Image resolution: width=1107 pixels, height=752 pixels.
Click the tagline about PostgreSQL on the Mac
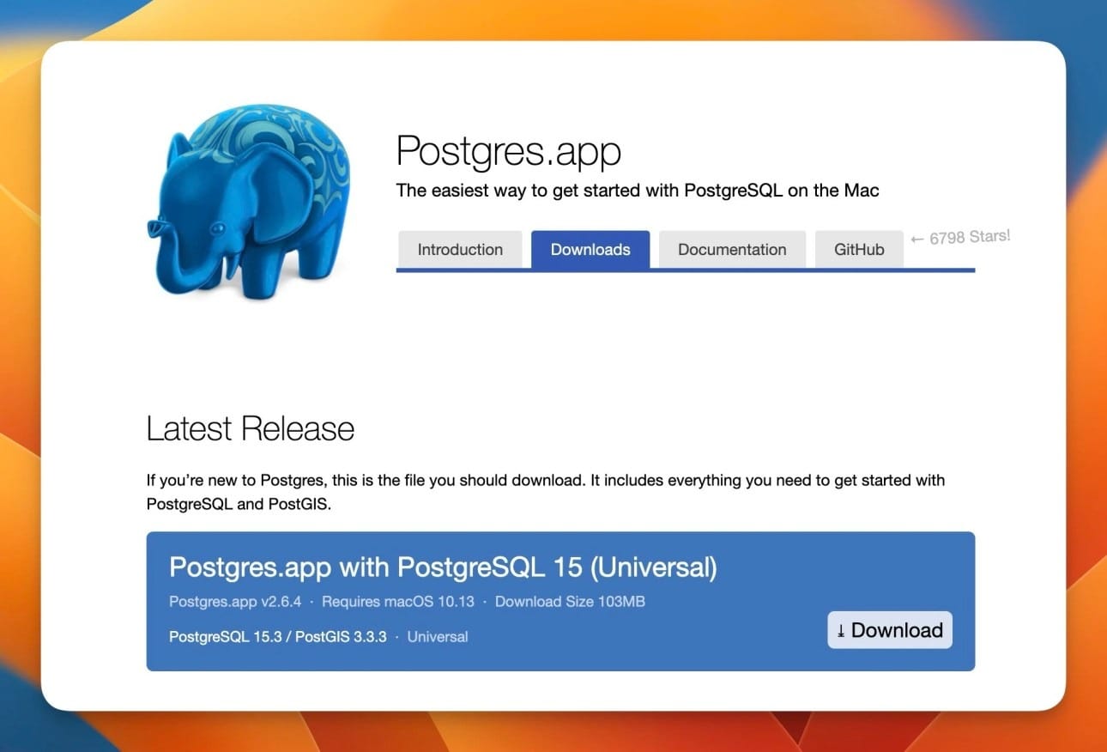click(x=637, y=191)
